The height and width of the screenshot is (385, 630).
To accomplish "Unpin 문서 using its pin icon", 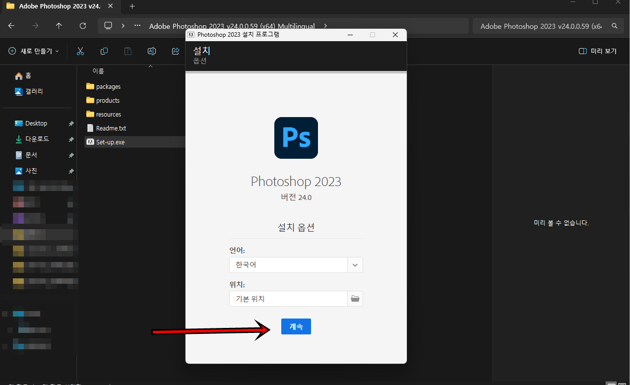I will (x=71, y=155).
